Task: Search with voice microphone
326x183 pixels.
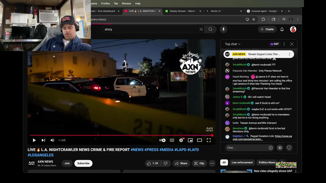Action: click(223, 29)
